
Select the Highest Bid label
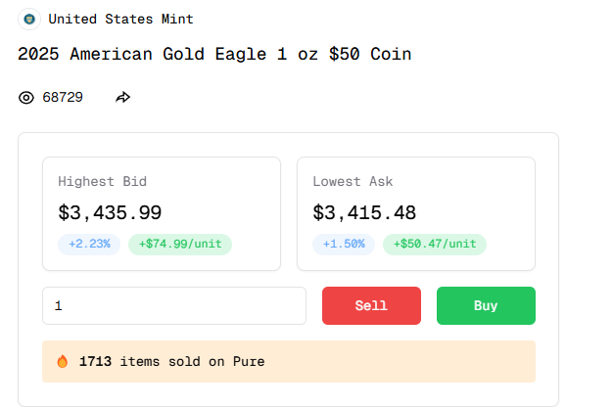103,181
